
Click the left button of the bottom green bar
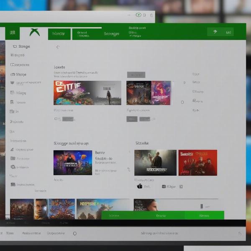pyautogui.click(x=114, y=215)
